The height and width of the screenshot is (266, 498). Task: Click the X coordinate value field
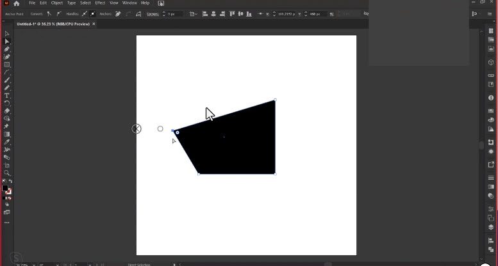point(286,14)
